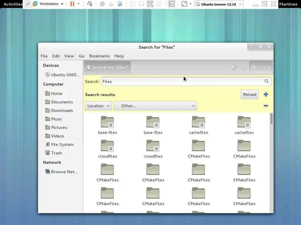Toggle the VMware library sidebar view
301x225 pixels.
[133, 4]
